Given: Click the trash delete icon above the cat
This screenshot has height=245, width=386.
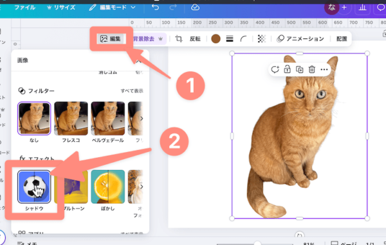Looking at the screenshot, I should coord(311,69).
